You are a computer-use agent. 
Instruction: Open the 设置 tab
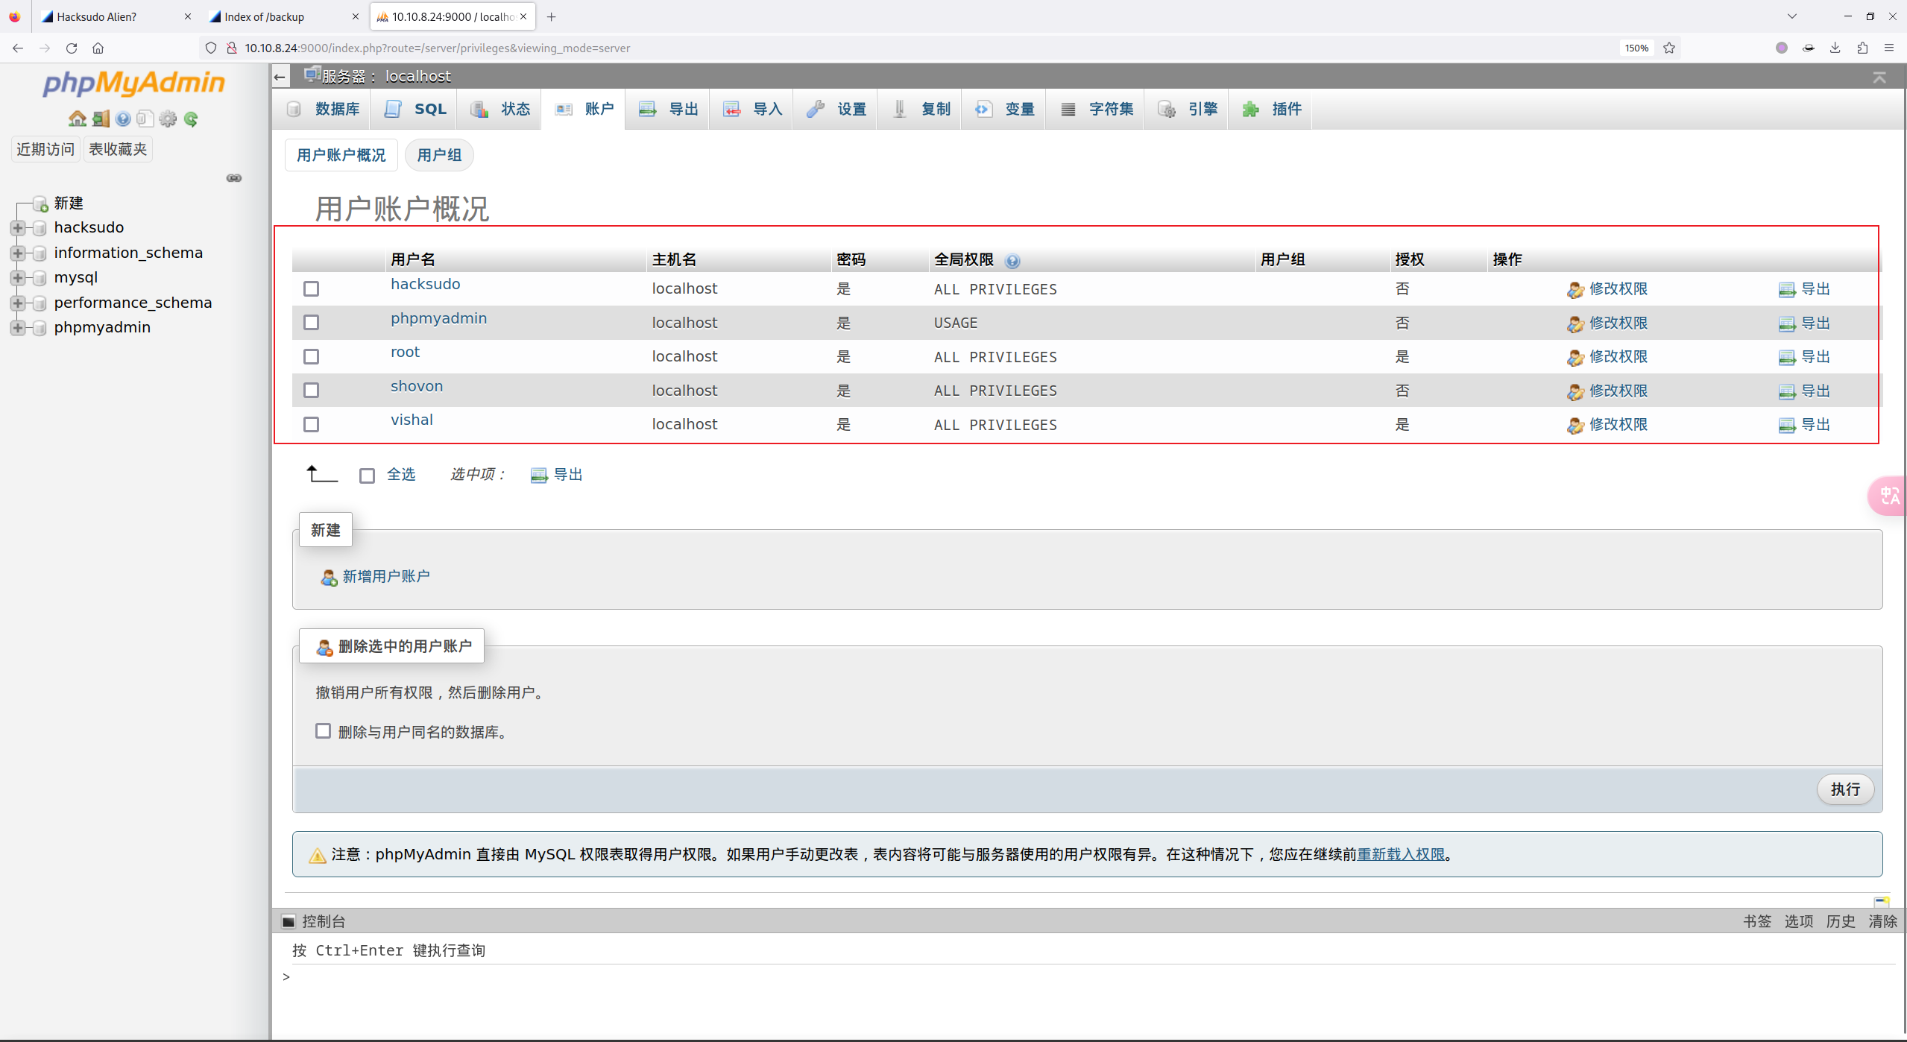pyautogui.click(x=836, y=110)
